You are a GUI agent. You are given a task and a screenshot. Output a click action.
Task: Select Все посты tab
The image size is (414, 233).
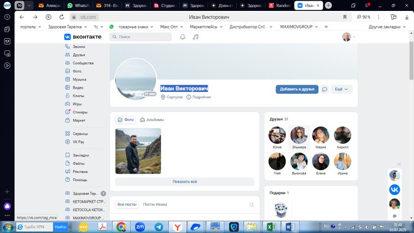pyautogui.click(x=127, y=205)
